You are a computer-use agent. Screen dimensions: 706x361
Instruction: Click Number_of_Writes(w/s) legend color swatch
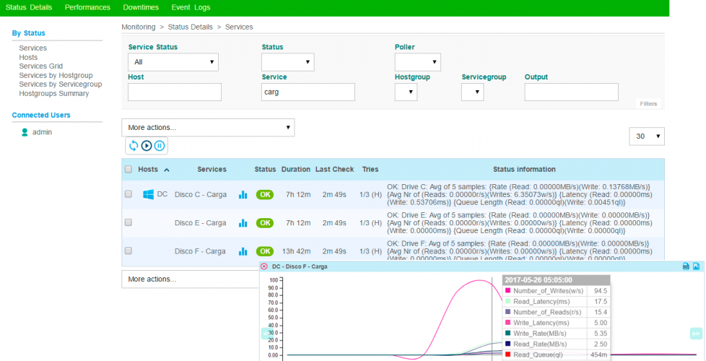pyautogui.click(x=508, y=291)
